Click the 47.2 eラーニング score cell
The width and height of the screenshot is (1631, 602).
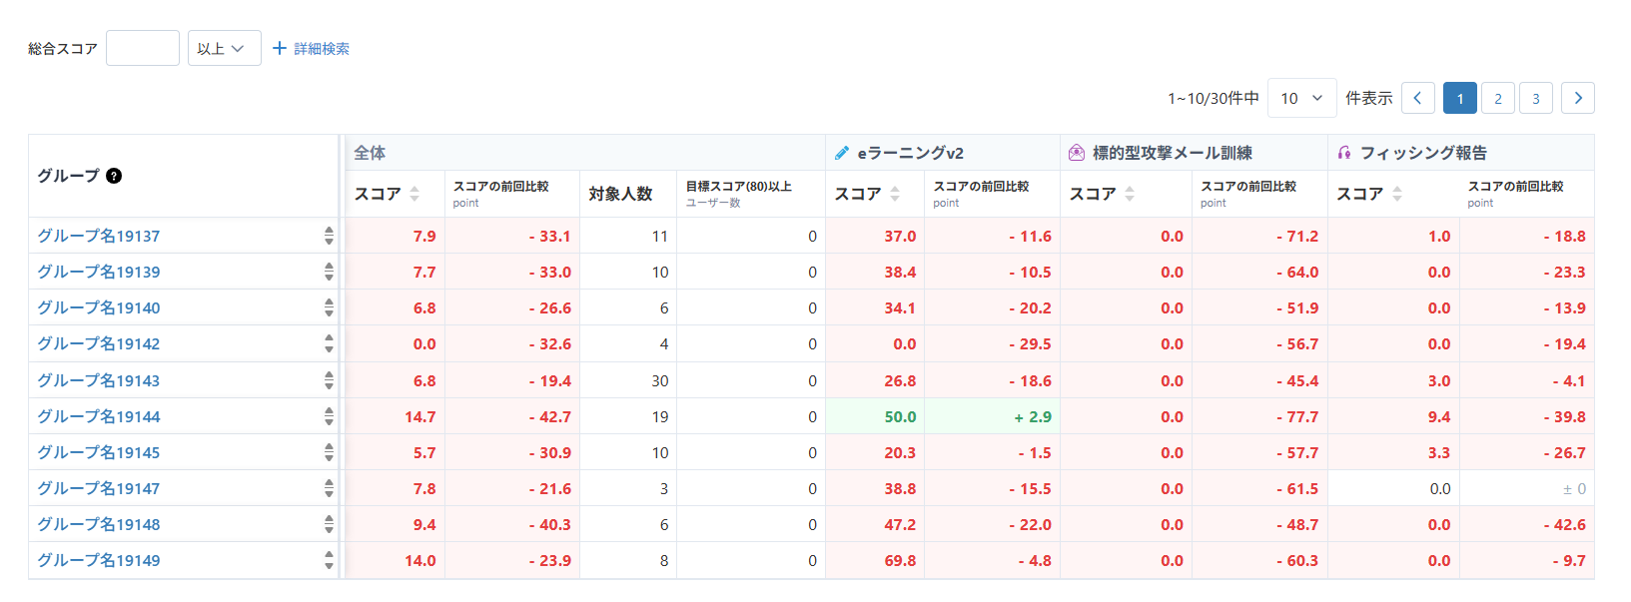point(875,524)
